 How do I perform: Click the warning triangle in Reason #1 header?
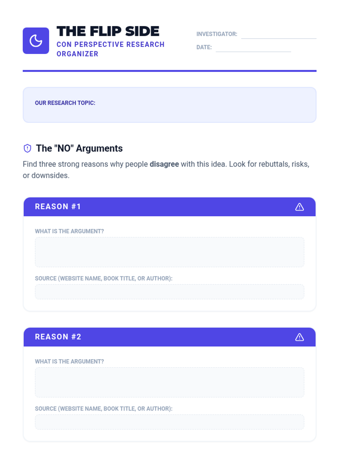tap(299, 207)
